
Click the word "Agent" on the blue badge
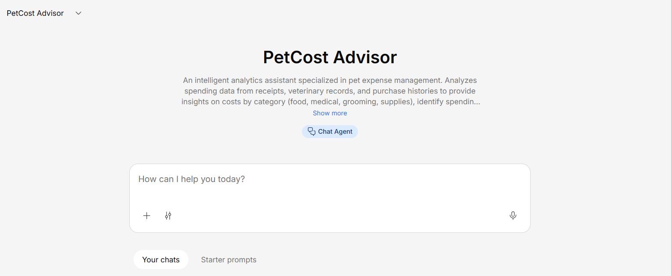[x=343, y=132]
